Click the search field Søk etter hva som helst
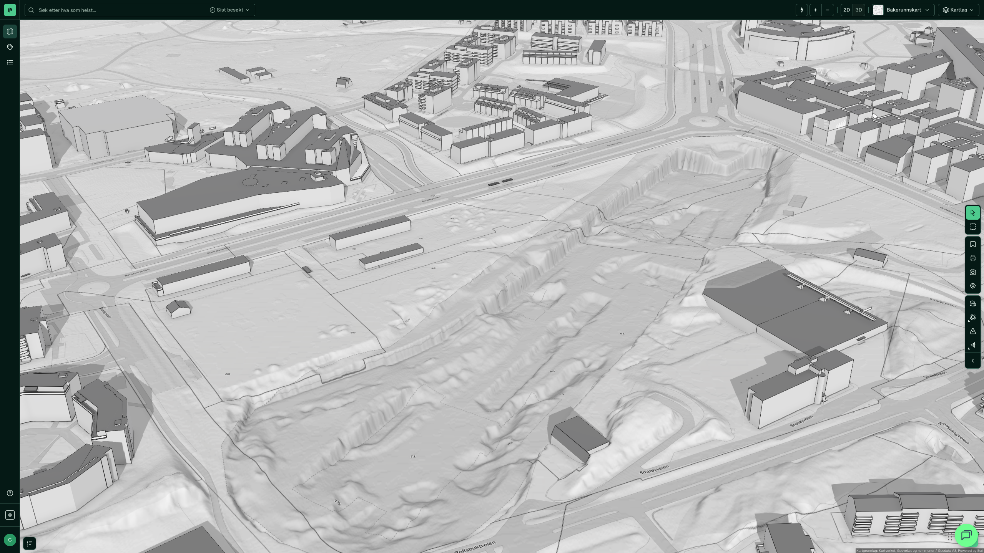Viewport: 984px width, 553px height. point(115,10)
